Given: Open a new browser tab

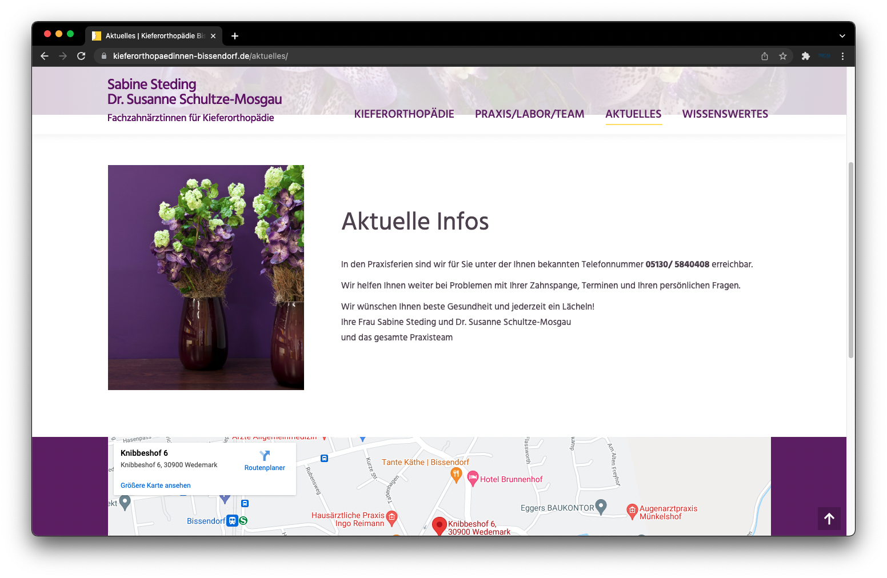Looking at the screenshot, I should pyautogui.click(x=235, y=36).
